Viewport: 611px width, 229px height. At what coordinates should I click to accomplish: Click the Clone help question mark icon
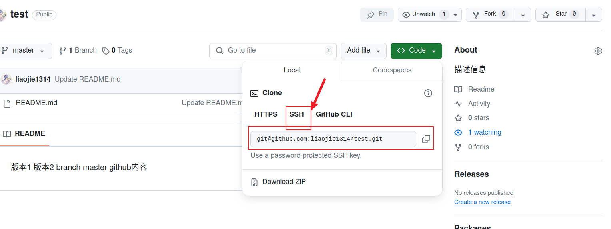click(x=428, y=93)
